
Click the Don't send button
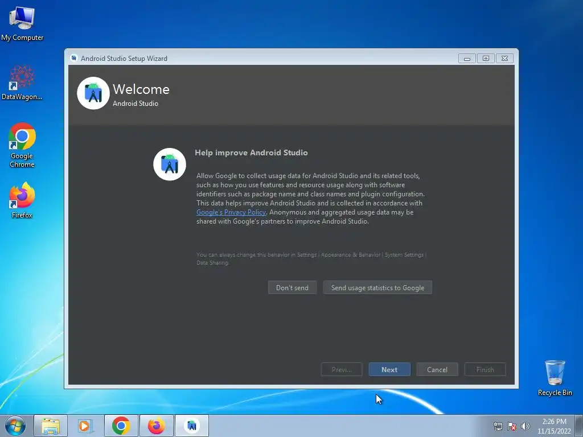click(292, 287)
